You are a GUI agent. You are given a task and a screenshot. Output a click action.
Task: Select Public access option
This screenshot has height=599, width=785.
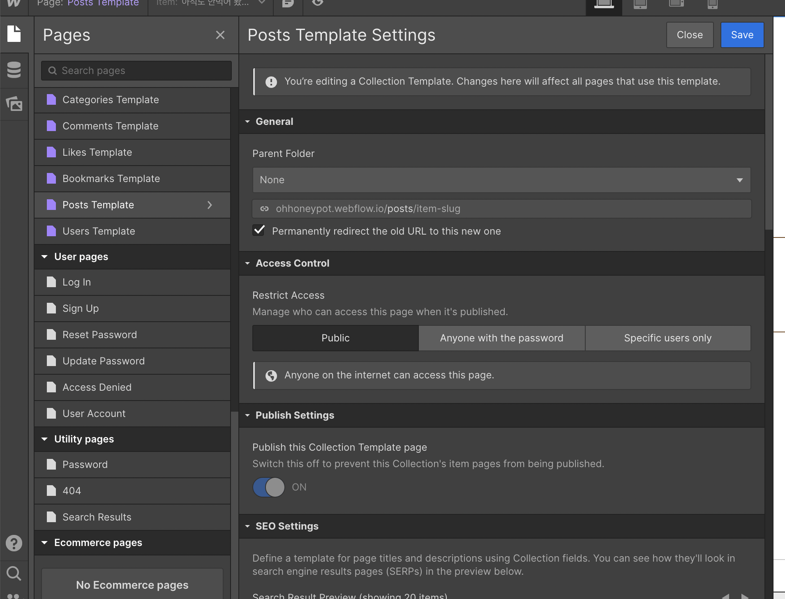pyautogui.click(x=335, y=338)
